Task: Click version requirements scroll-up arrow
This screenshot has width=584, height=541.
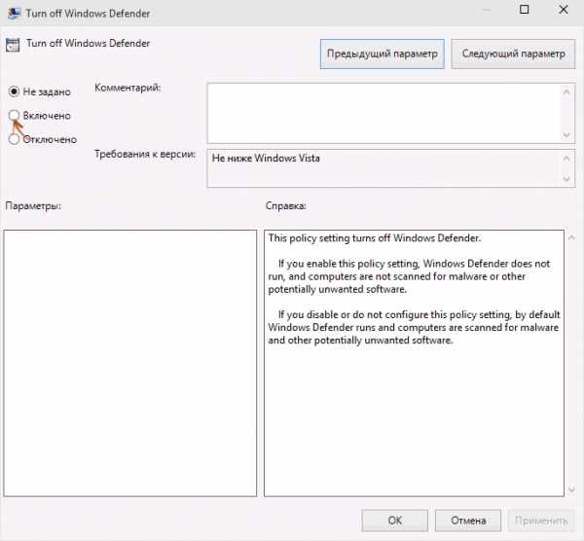Action: (566, 159)
